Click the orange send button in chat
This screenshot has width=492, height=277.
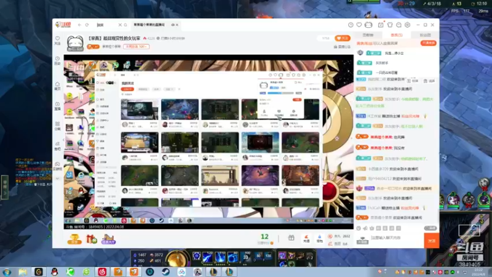(432, 241)
